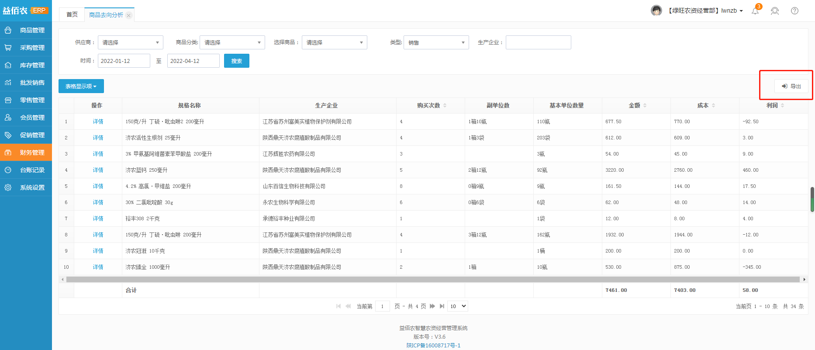Viewport: 815px width, 350px height.
Task: Change page size selector showing 10
Action: [x=458, y=306]
